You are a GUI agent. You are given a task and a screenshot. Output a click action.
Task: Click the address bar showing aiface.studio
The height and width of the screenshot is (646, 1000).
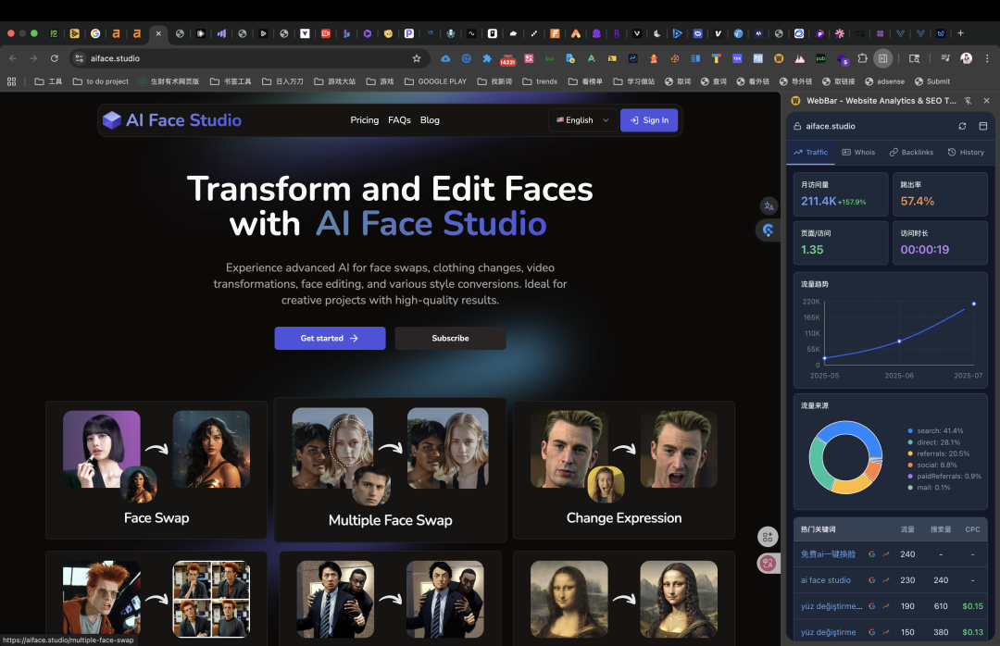click(249, 58)
